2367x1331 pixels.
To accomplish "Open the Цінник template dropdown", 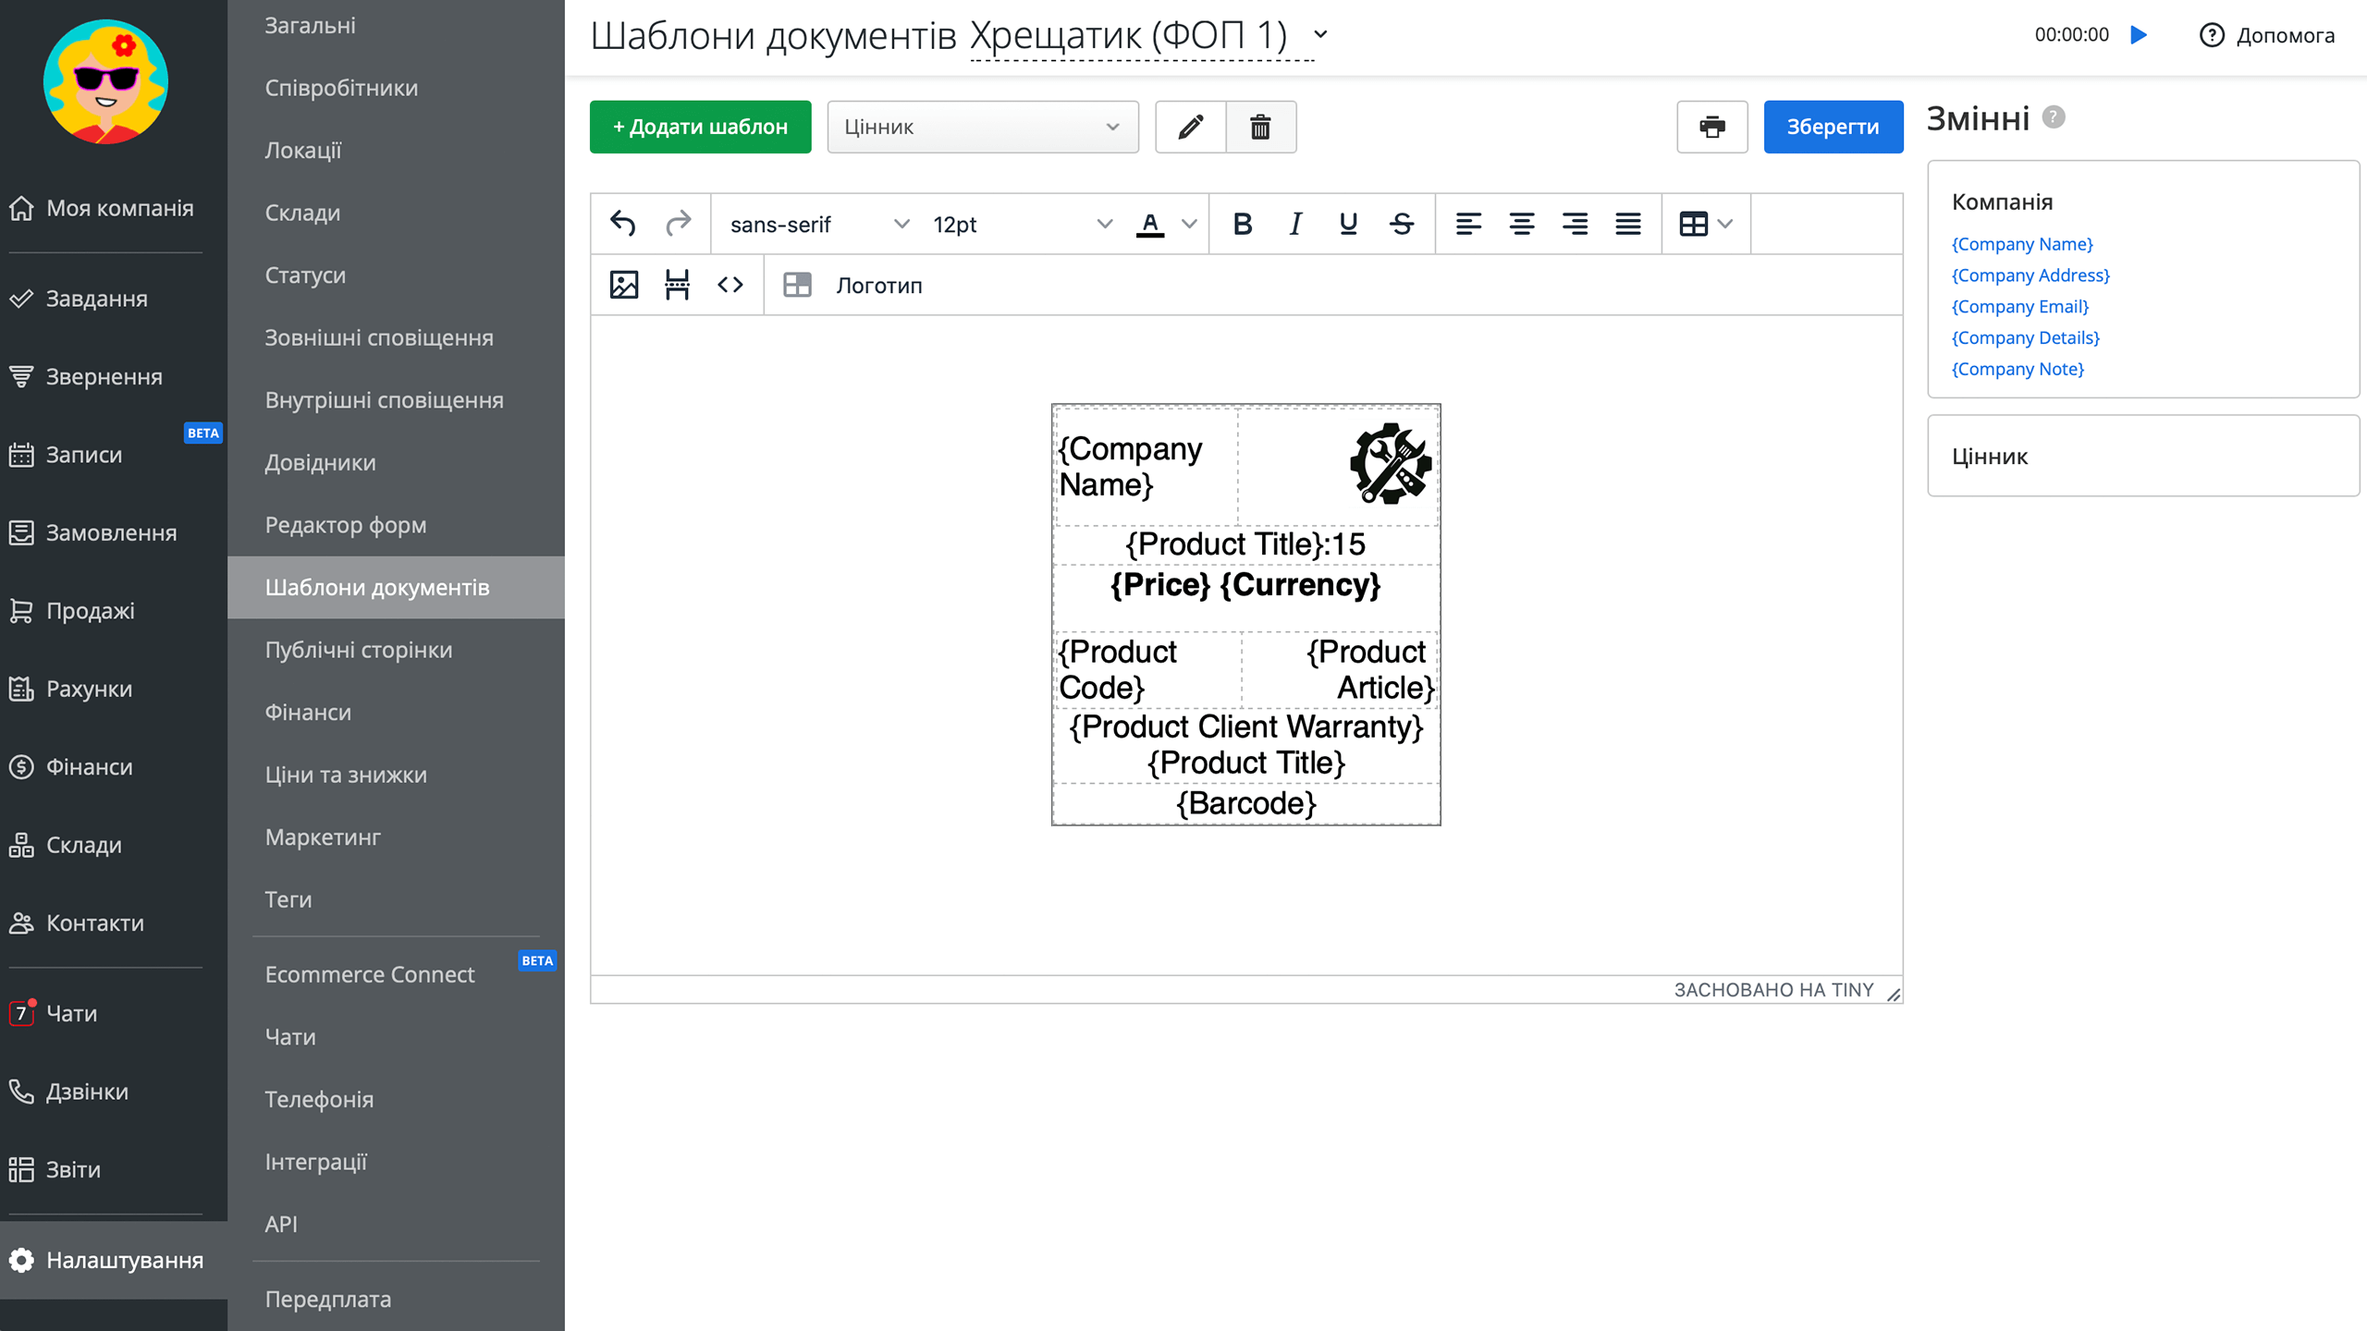I will click(982, 127).
